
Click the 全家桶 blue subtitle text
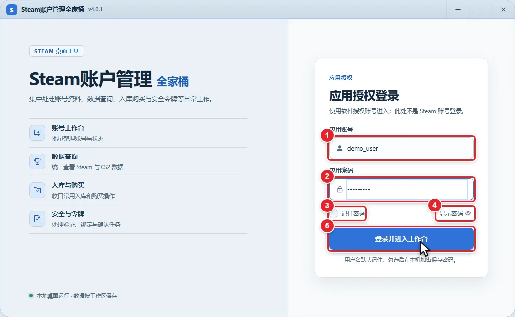tap(173, 81)
